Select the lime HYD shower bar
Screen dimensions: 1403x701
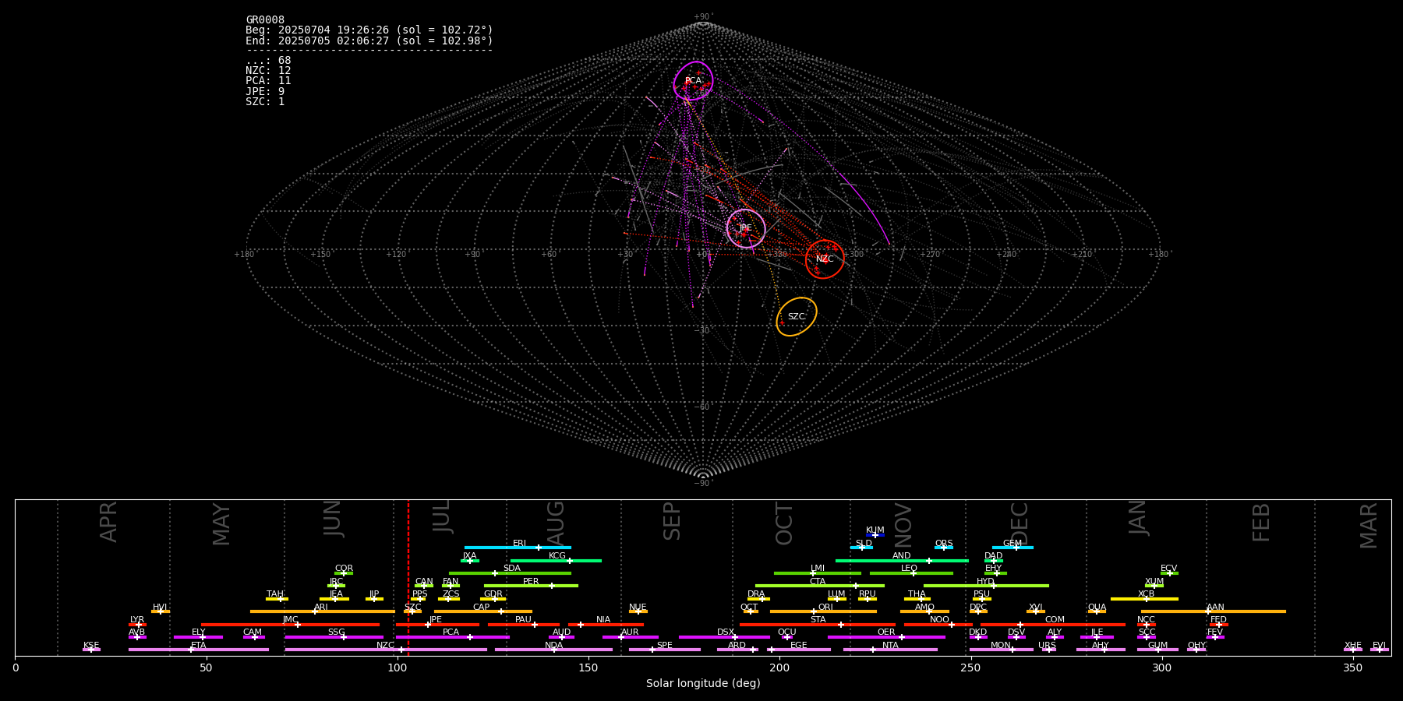(x=986, y=586)
